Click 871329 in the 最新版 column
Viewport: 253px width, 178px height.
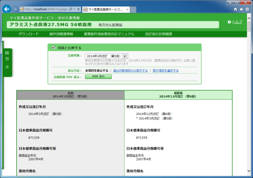pyautogui.click(x=142, y=138)
